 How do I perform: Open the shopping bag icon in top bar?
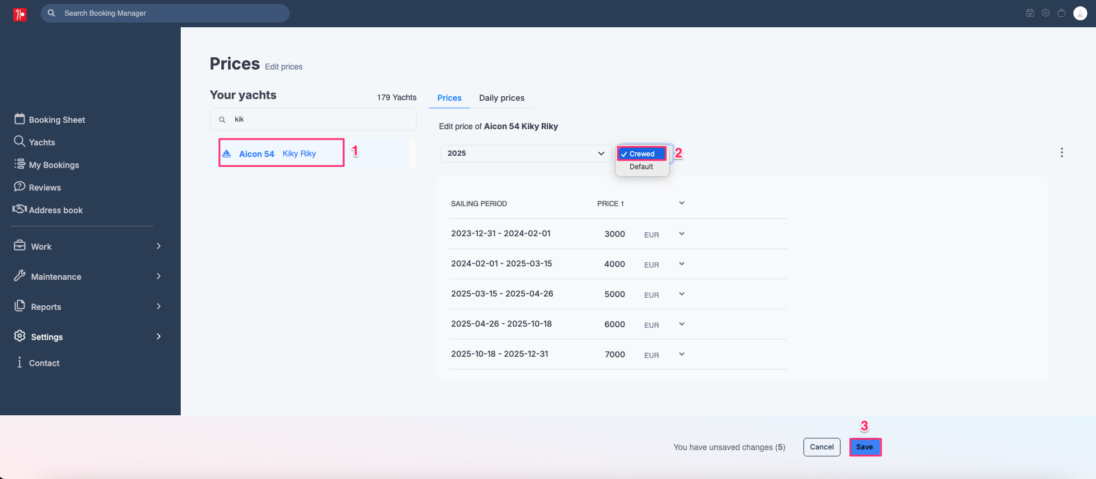[1061, 13]
